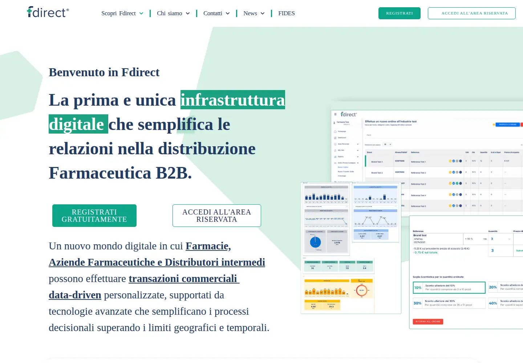Viewport: 523px width, 363px height.
Task: Click REGISTRATI GRATUITAMENTE button
Action: pos(94,216)
